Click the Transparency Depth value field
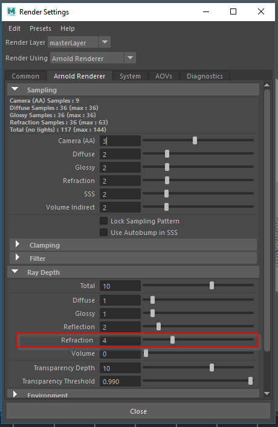This screenshot has width=278, height=427. click(120, 368)
